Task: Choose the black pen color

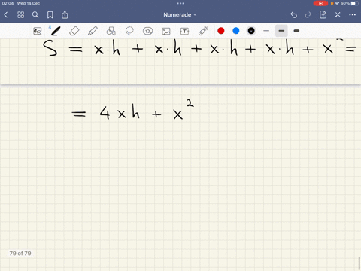Action: (x=251, y=31)
